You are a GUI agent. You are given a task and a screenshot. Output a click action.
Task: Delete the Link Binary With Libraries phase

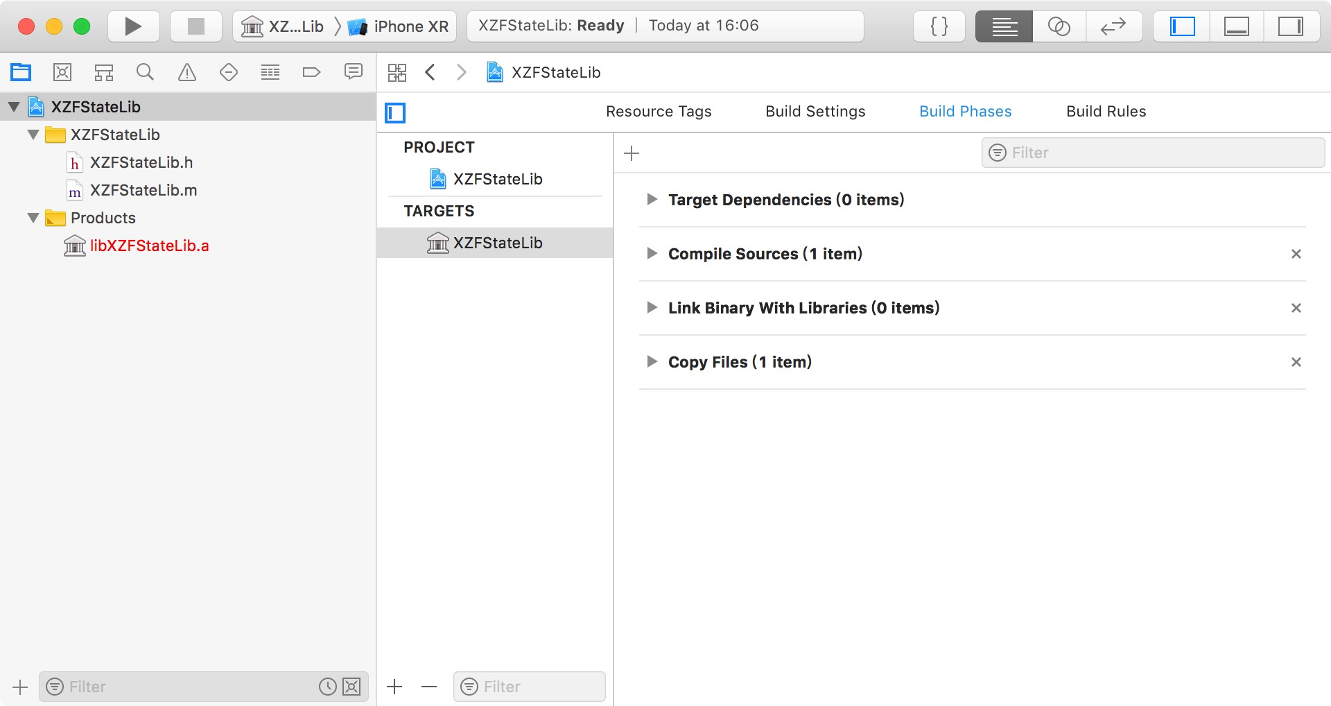(1296, 308)
